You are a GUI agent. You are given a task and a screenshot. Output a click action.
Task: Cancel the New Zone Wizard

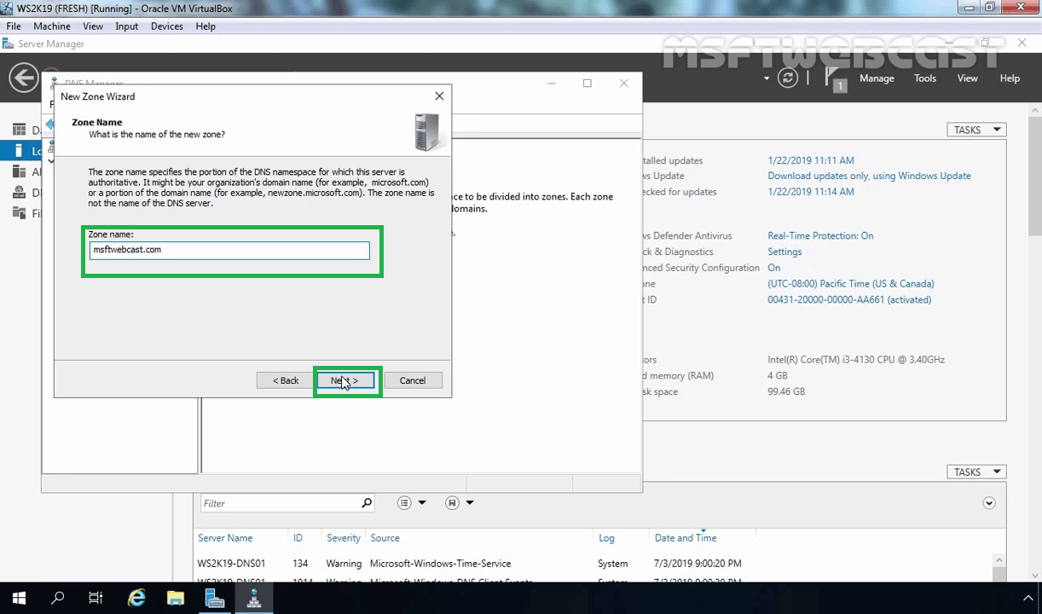click(413, 380)
